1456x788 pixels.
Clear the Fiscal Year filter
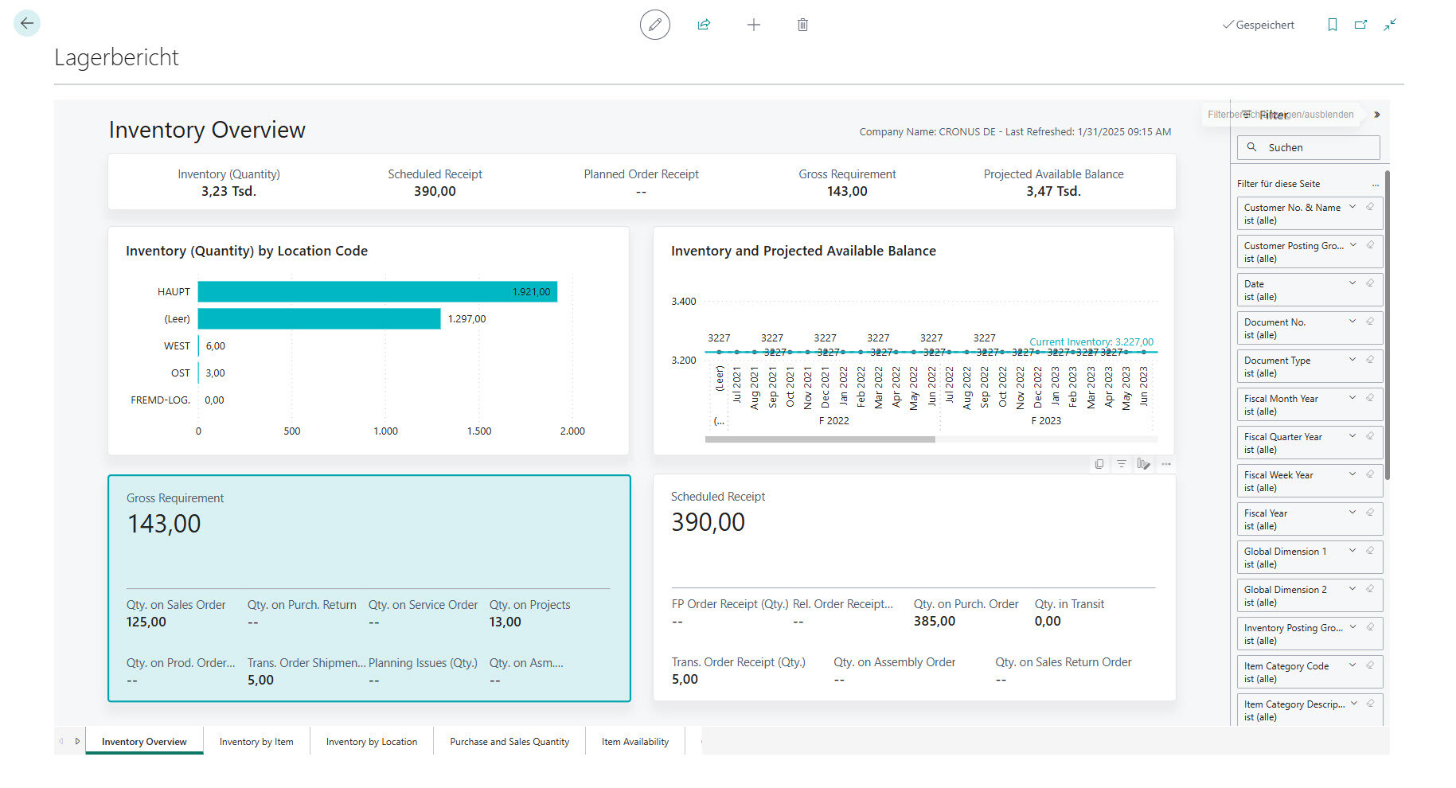(1370, 513)
